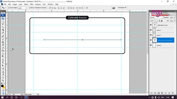This screenshot has height=99, width=177.
Task: Open the Edit menu
Action: click(9, 4)
